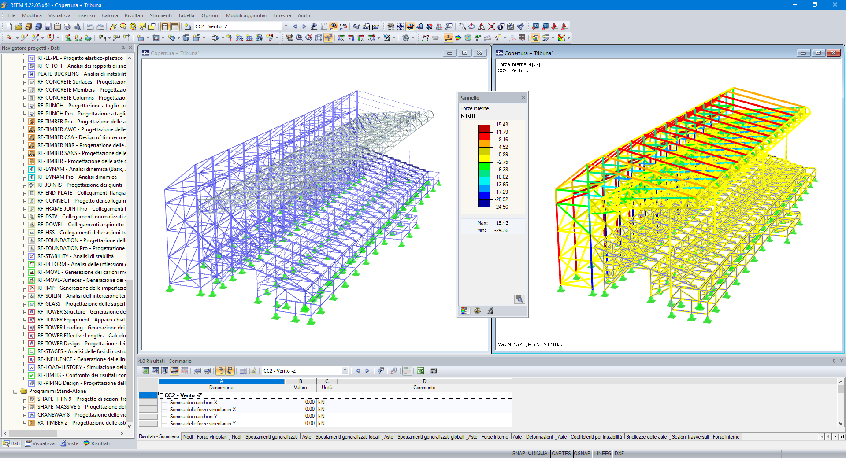Toggle GRIGLIA grid in status bar

click(538, 454)
